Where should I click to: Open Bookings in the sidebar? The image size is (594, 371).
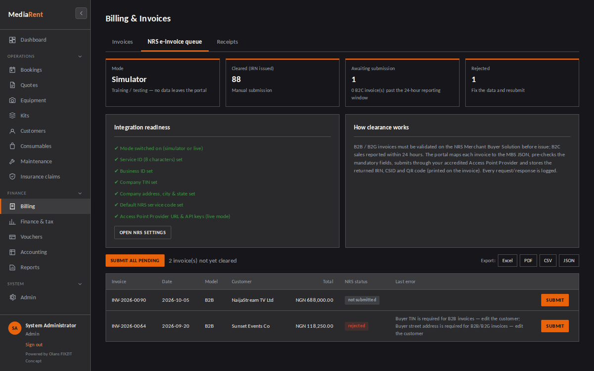tap(45, 70)
